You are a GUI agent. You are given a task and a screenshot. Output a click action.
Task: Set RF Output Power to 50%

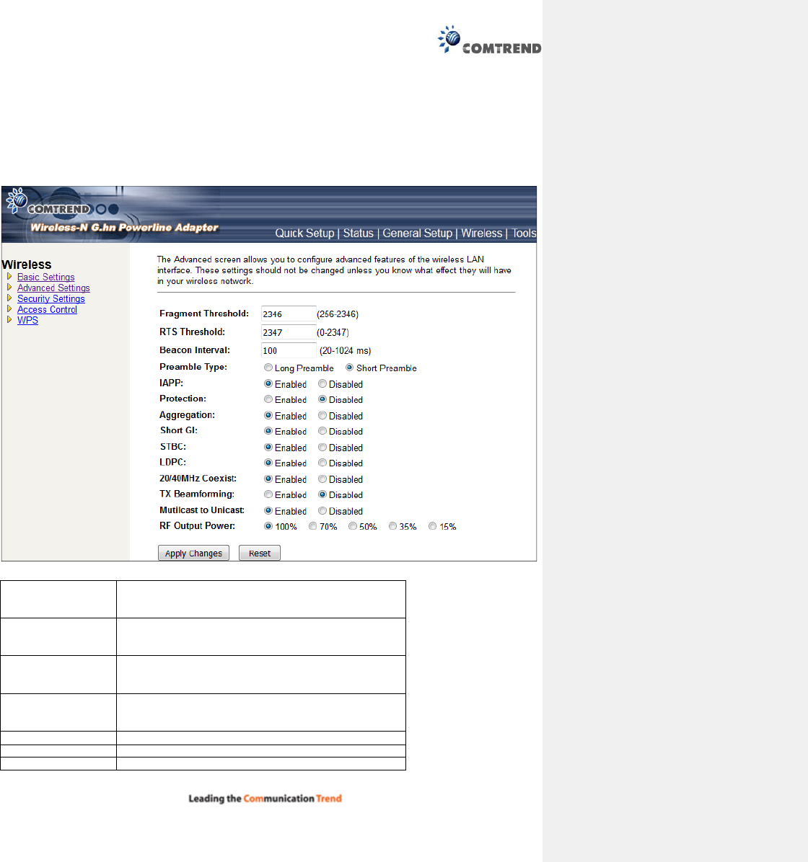point(352,526)
